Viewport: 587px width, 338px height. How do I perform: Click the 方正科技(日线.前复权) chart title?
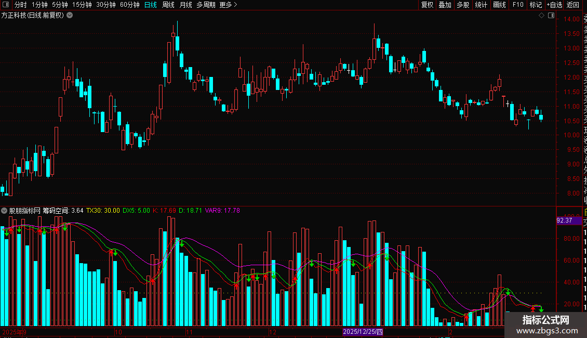point(33,16)
